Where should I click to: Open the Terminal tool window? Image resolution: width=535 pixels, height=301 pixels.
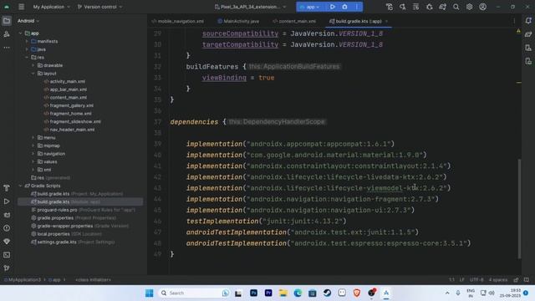tap(7, 254)
